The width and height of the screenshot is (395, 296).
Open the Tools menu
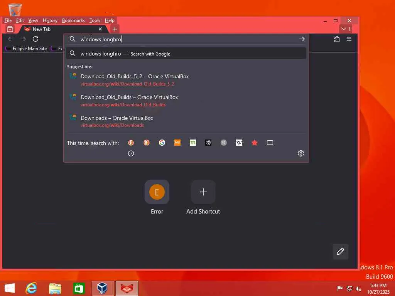click(95, 20)
